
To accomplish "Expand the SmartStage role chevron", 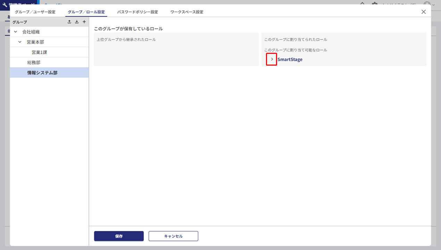I will click(272, 59).
